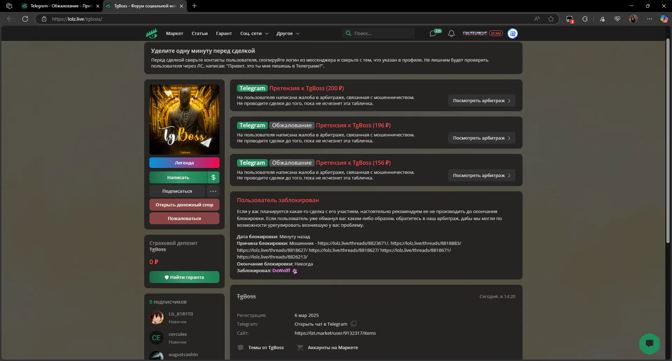Click Пожаловаться button
This screenshot has height=361, width=672.
pos(184,218)
